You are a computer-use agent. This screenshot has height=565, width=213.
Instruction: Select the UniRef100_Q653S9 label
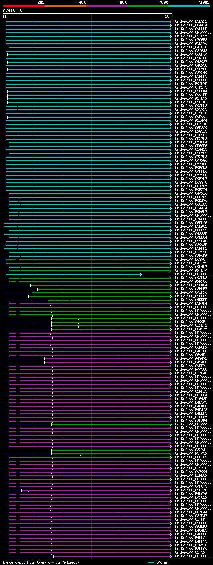[191, 128]
